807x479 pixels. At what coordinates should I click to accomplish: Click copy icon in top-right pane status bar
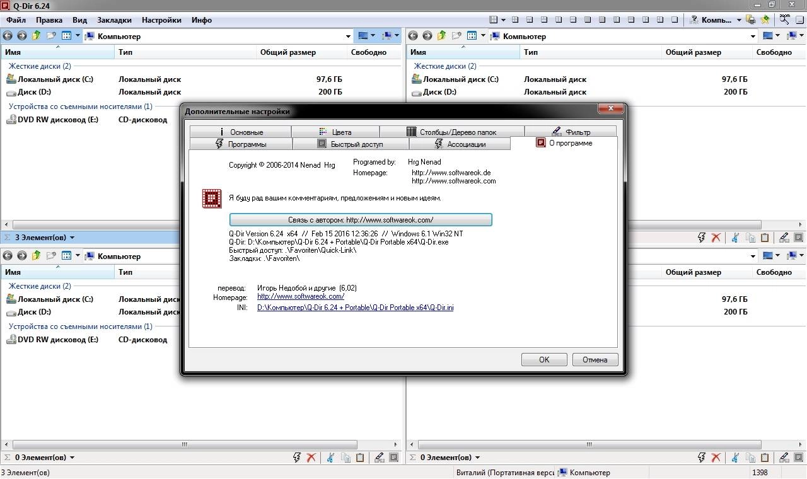[x=750, y=238]
